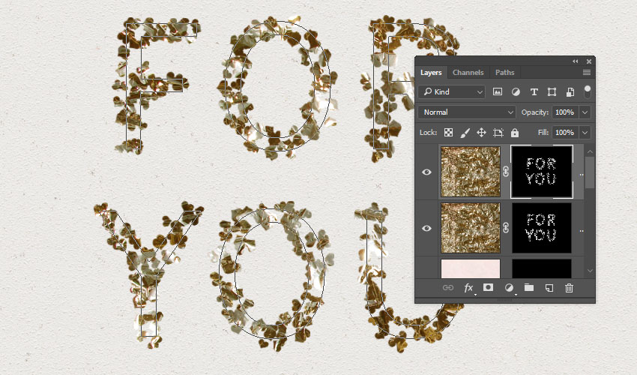Hide the second gold foil layer

tap(427, 228)
